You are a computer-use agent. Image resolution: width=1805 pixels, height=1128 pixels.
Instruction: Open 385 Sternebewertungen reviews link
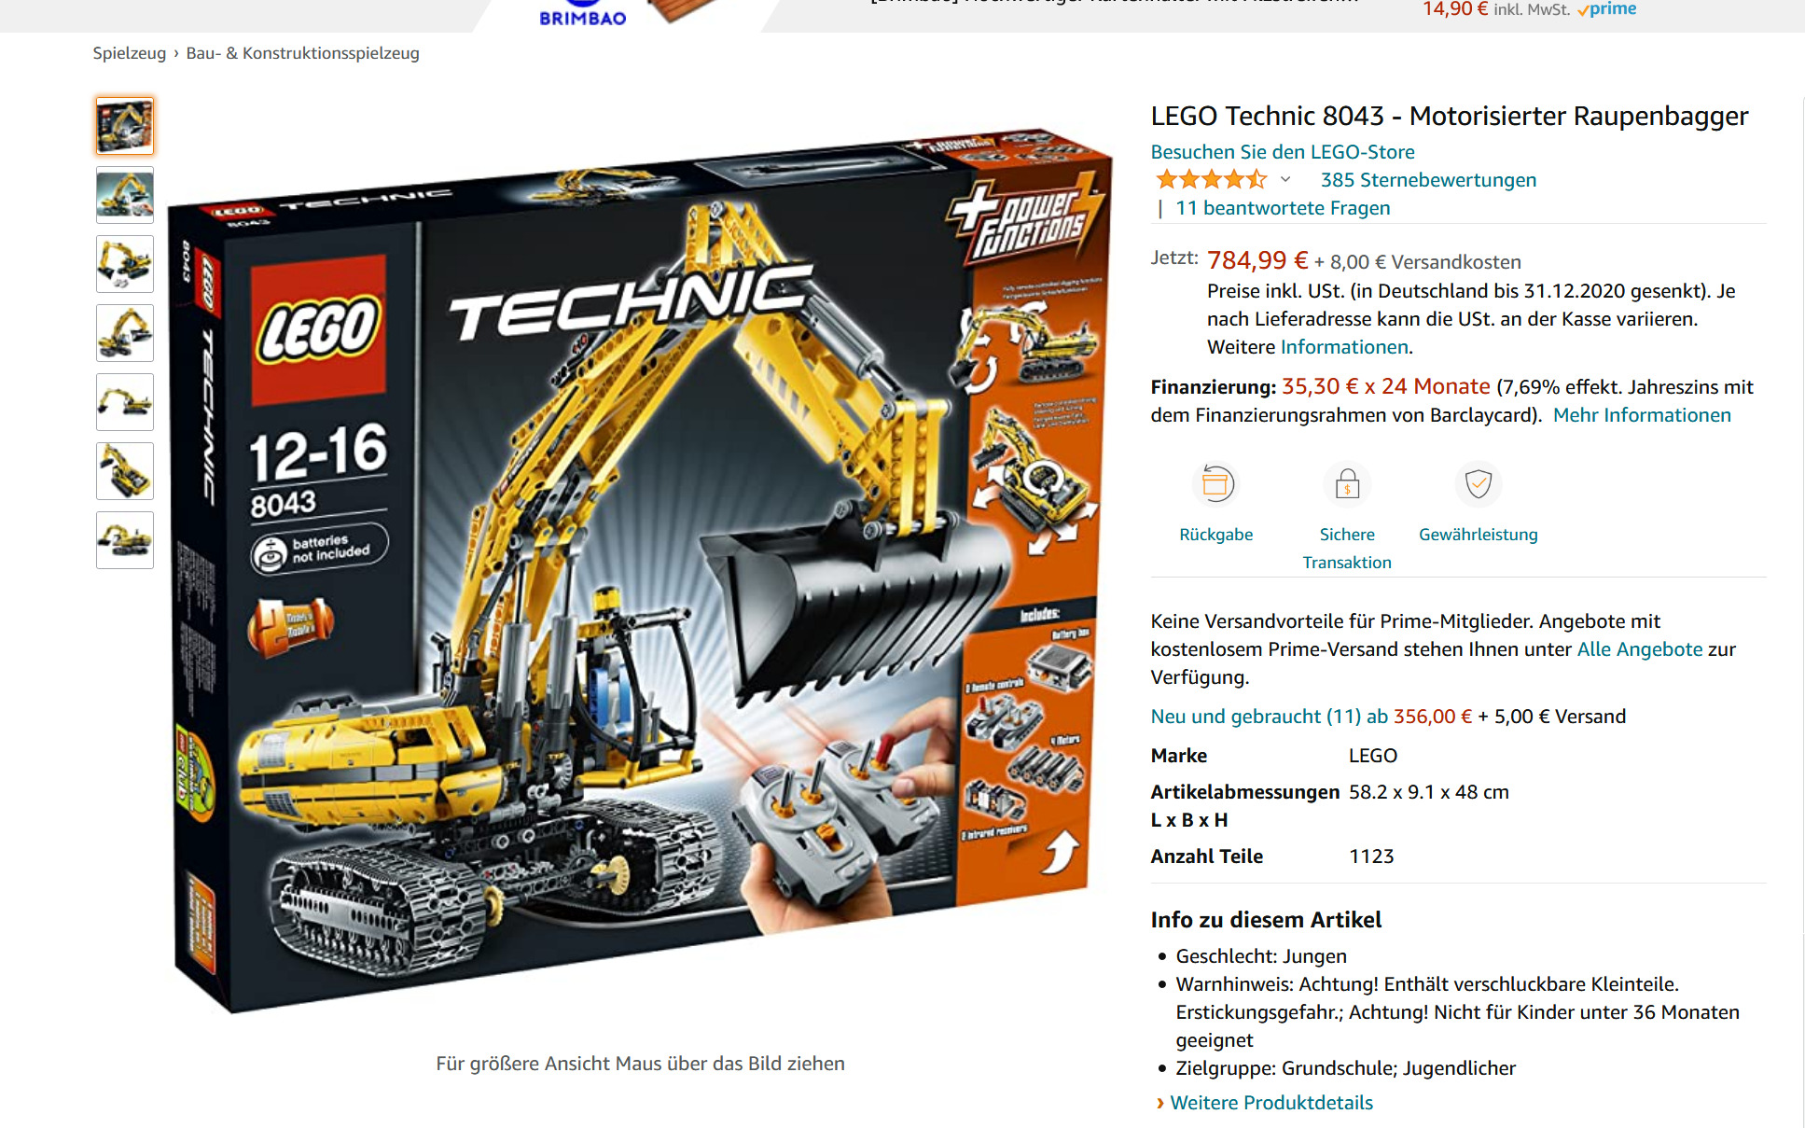click(x=1428, y=180)
